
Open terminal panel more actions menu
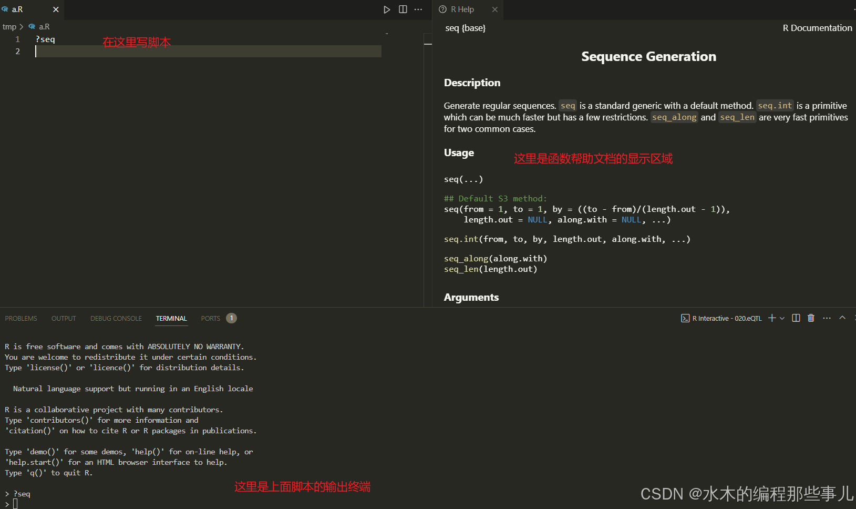[827, 318]
